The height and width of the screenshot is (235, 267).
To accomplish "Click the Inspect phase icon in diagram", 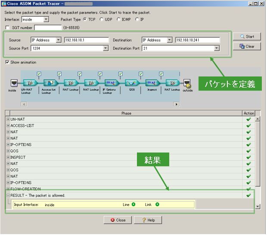I will coord(152,83).
